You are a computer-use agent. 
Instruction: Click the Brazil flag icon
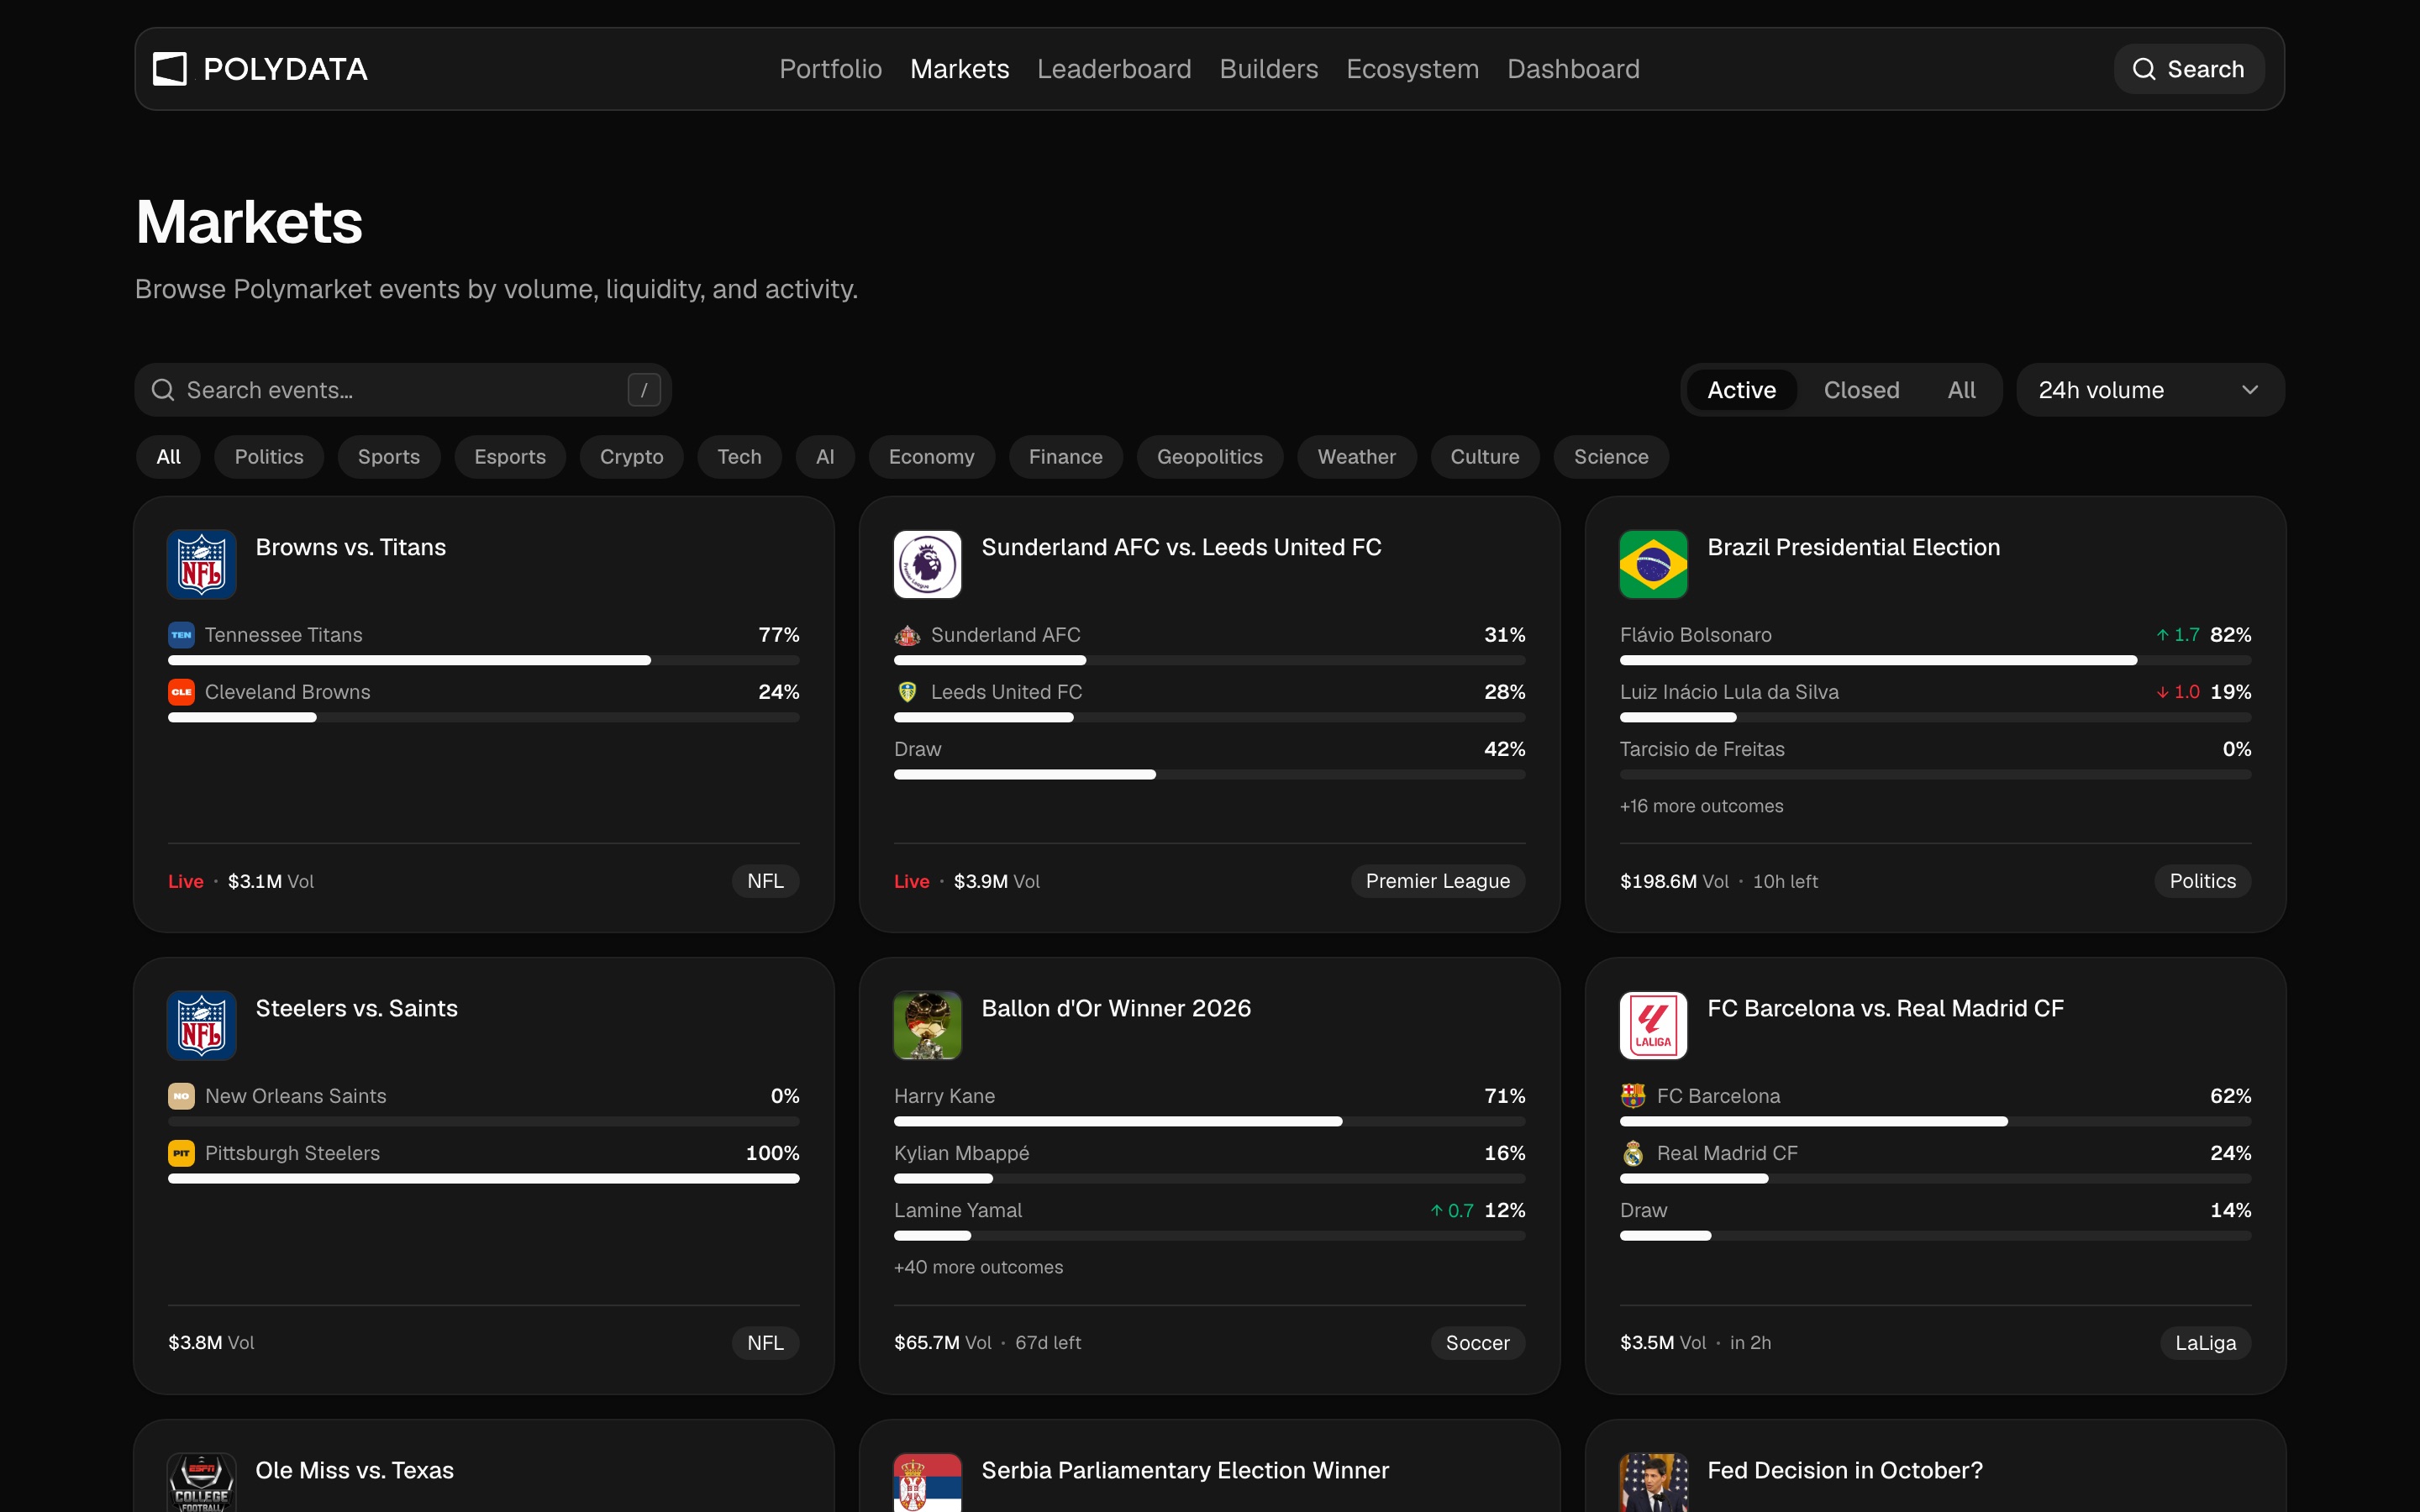(1654, 564)
